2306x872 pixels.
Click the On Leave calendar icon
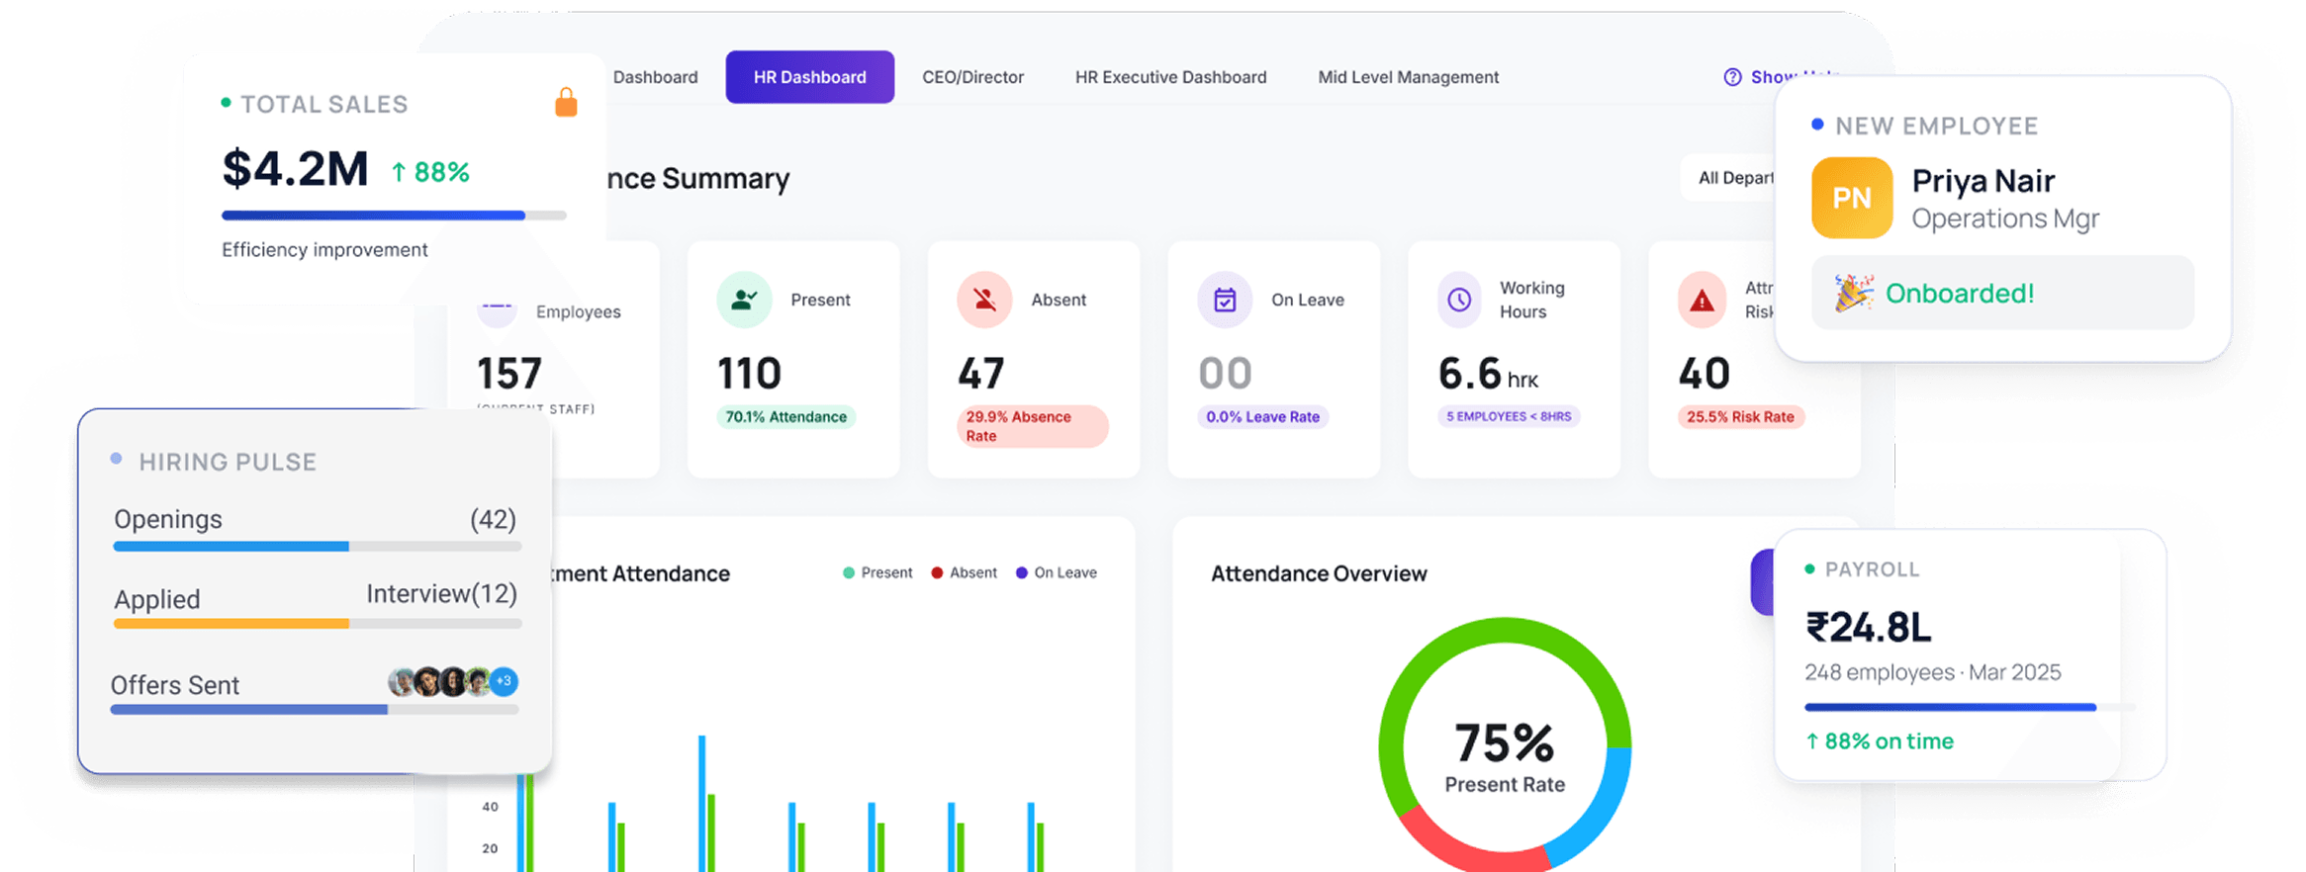pyautogui.click(x=1225, y=300)
